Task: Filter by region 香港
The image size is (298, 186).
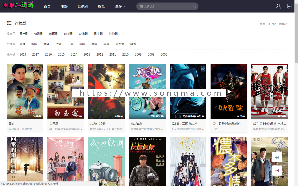Action: [x=46, y=44]
